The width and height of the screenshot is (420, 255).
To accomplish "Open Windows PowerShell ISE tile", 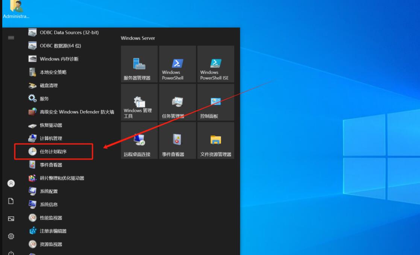I will coord(215,64).
